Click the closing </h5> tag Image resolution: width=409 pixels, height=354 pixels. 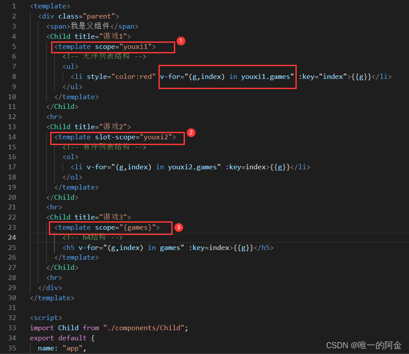point(264,248)
